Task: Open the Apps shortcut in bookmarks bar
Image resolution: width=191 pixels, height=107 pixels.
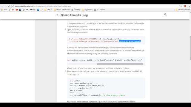Action: 4,10
